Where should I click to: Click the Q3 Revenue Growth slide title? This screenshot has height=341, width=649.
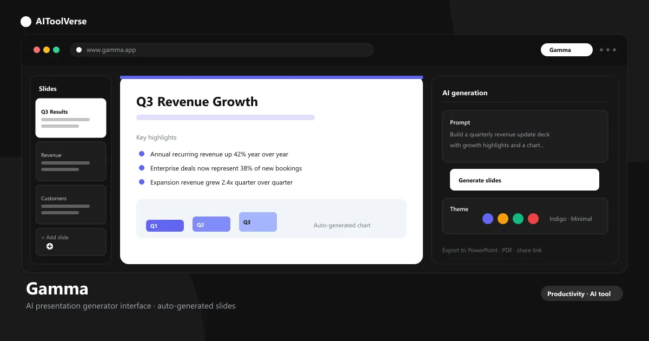coord(197,102)
